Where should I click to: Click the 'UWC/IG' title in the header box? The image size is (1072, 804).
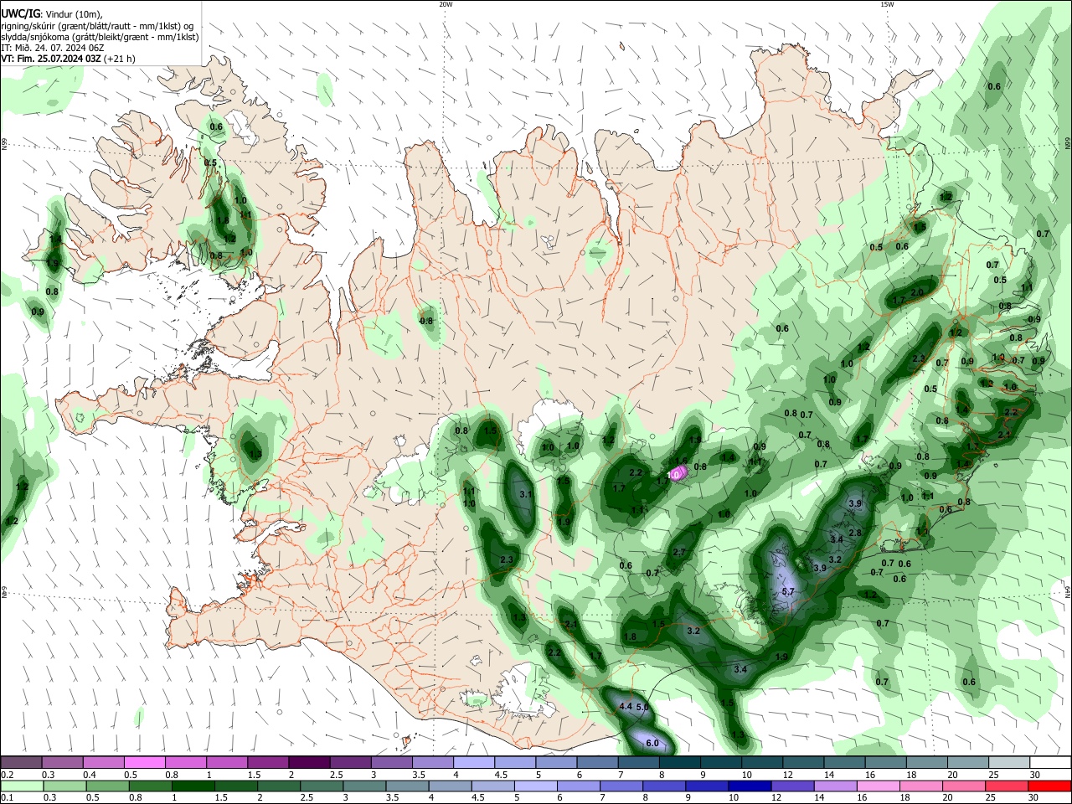19,13
